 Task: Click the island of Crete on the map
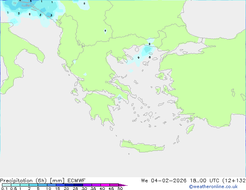pyautogui.click(x=142, y=146)
